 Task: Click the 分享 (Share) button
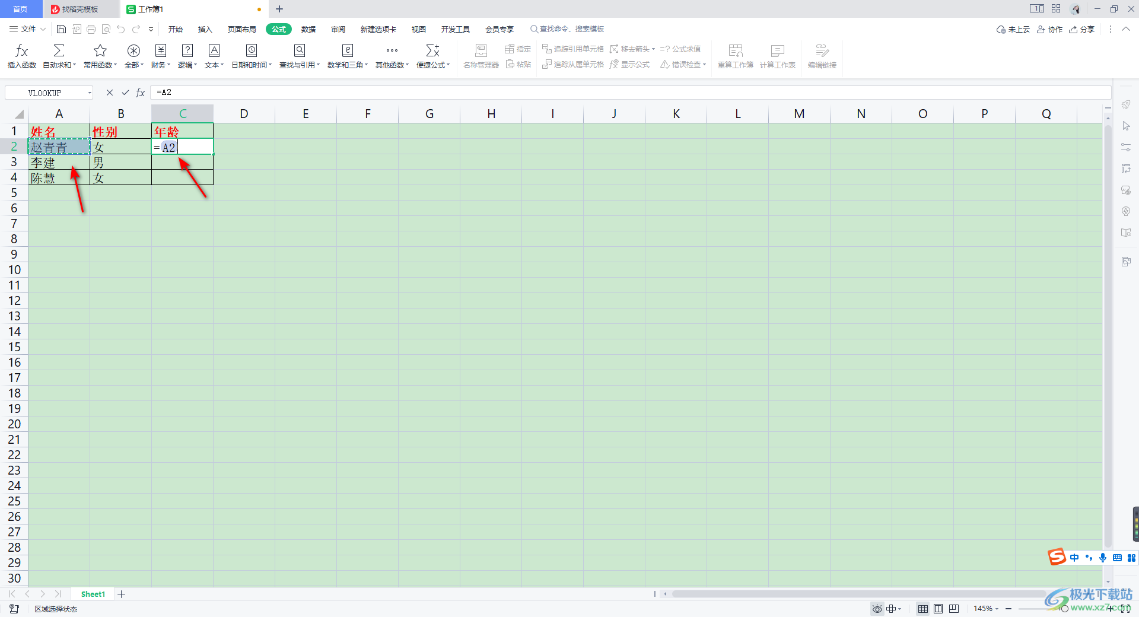coord(1082,29)
